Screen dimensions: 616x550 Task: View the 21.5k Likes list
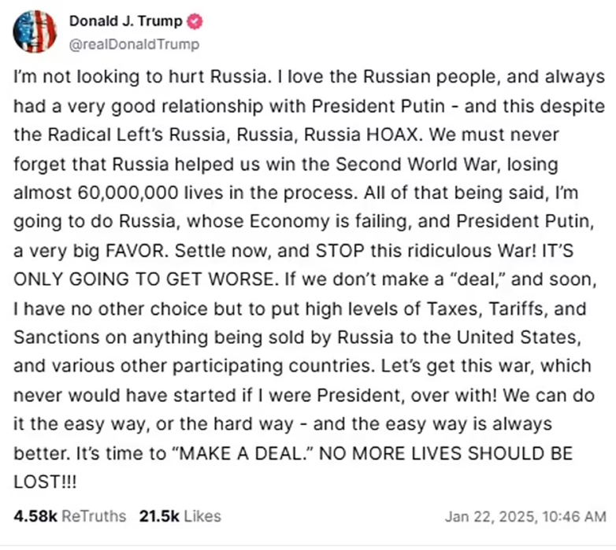tap(180, 516)
